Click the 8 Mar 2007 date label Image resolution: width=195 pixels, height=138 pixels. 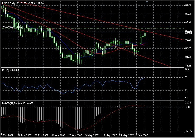point(7,135)
